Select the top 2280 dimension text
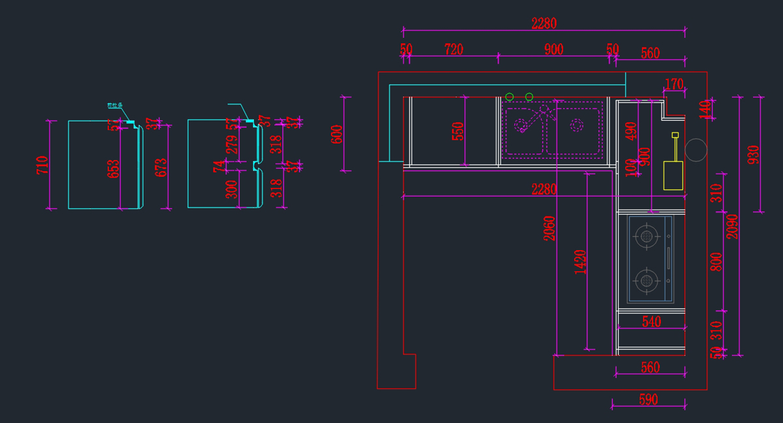The image size is (783, 423). [544, 23]
